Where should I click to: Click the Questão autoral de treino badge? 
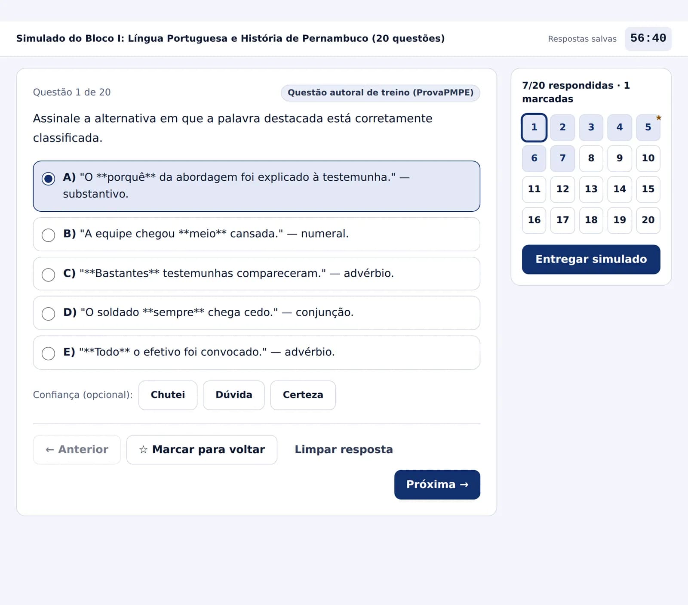coord(381,93)
